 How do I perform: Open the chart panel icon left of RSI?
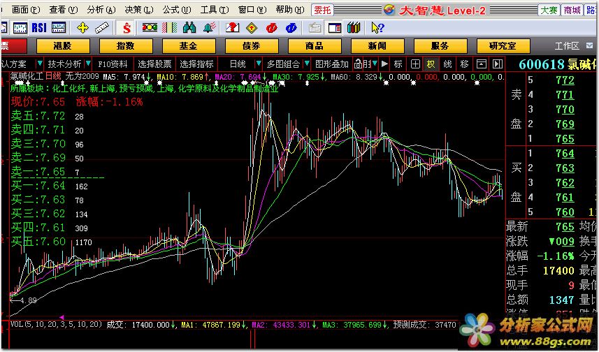click(20, 28)
